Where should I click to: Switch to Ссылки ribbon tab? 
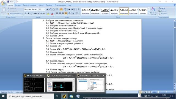[41, 5]
